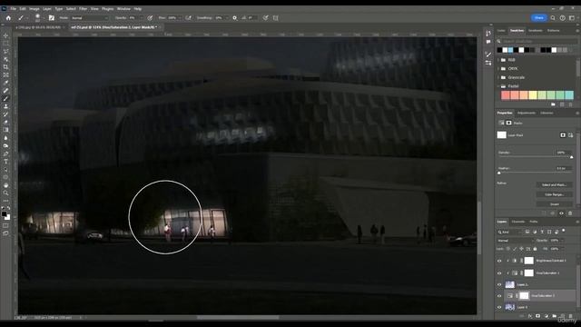Open the smoothing options gear

(x=234, y=18)
